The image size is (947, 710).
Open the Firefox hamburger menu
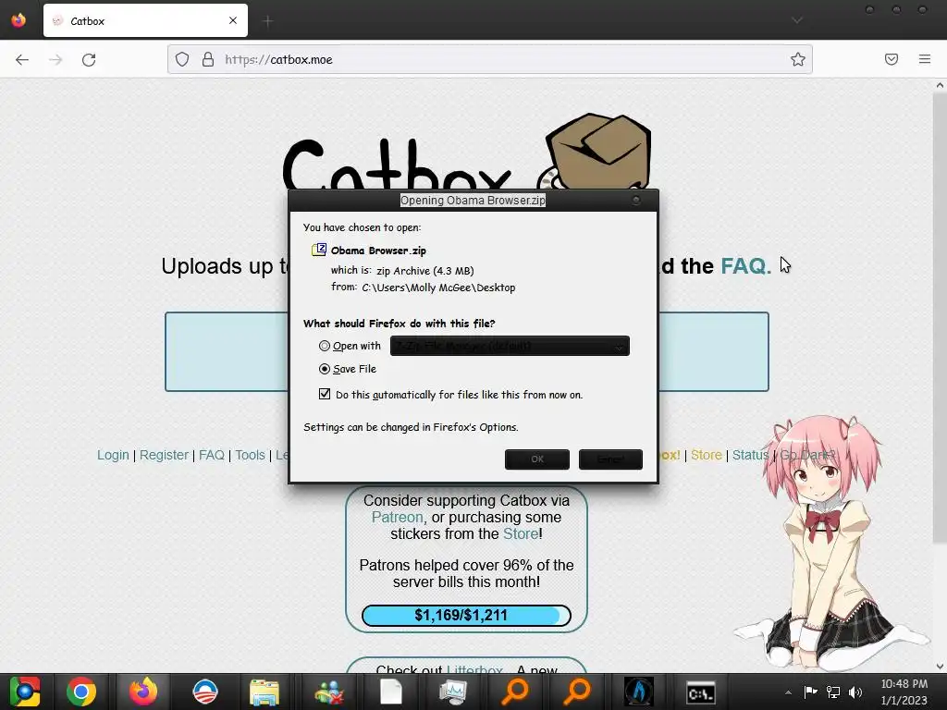(925, 59)
